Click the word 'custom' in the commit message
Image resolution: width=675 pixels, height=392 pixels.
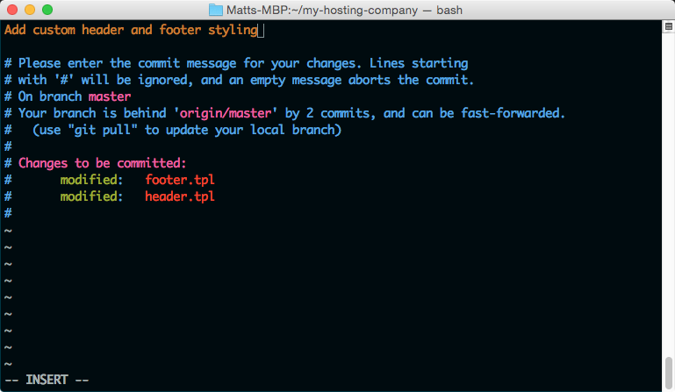[54, 30]
